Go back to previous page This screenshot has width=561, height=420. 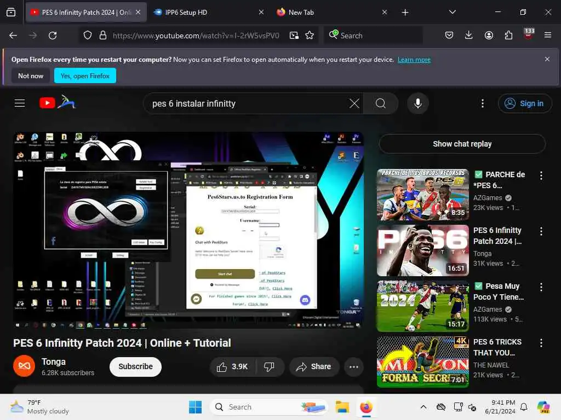13,36
